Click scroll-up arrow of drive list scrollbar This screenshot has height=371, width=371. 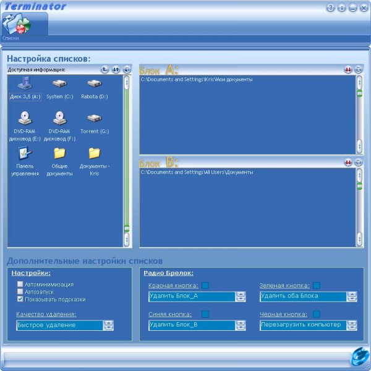tap(127, 82)
